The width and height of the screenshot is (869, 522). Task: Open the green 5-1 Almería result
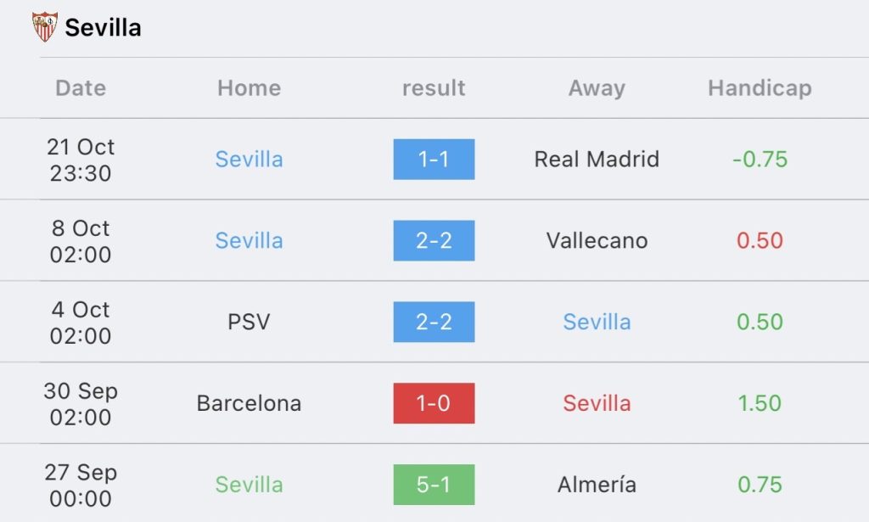(434, 485)
